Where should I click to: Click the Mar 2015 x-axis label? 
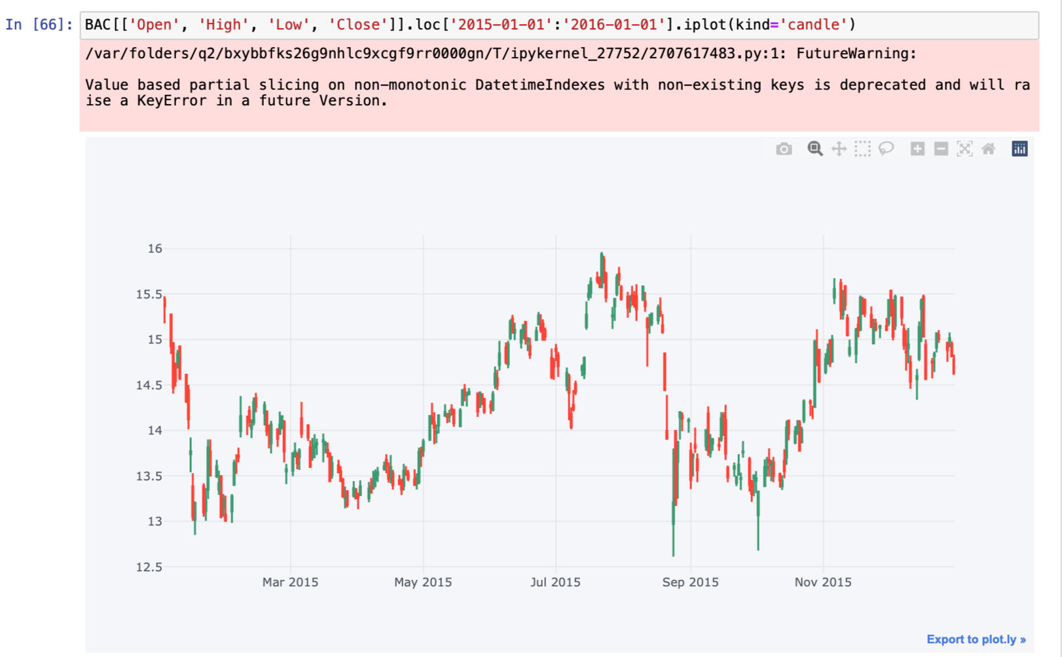(x=290, y=582)
